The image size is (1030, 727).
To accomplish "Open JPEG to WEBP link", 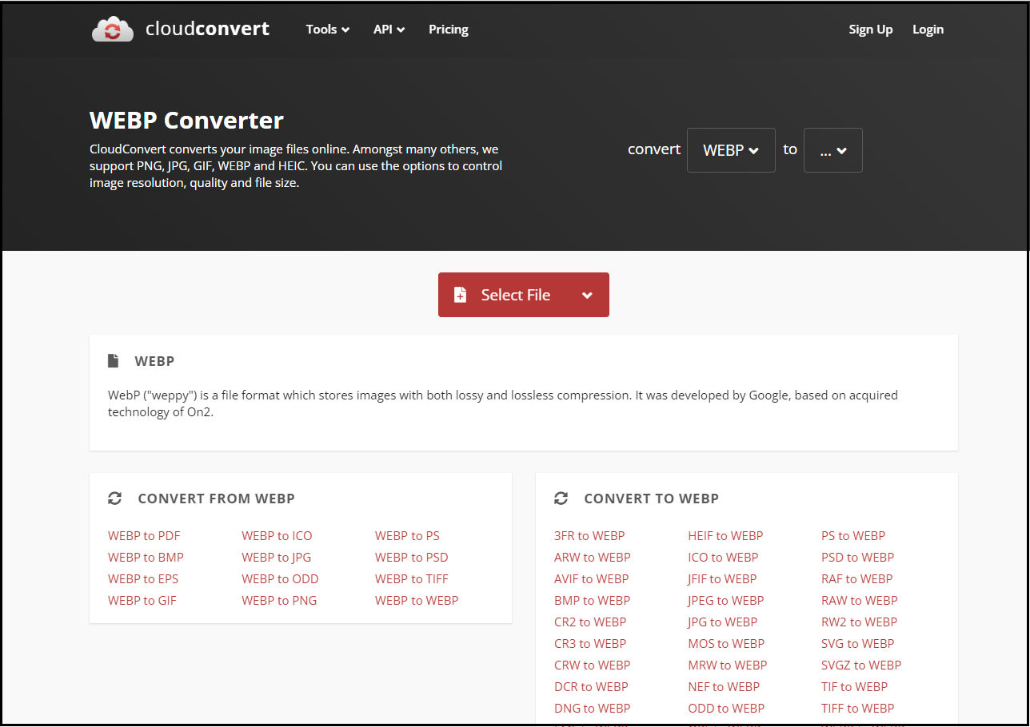I will tap(726, 601).
